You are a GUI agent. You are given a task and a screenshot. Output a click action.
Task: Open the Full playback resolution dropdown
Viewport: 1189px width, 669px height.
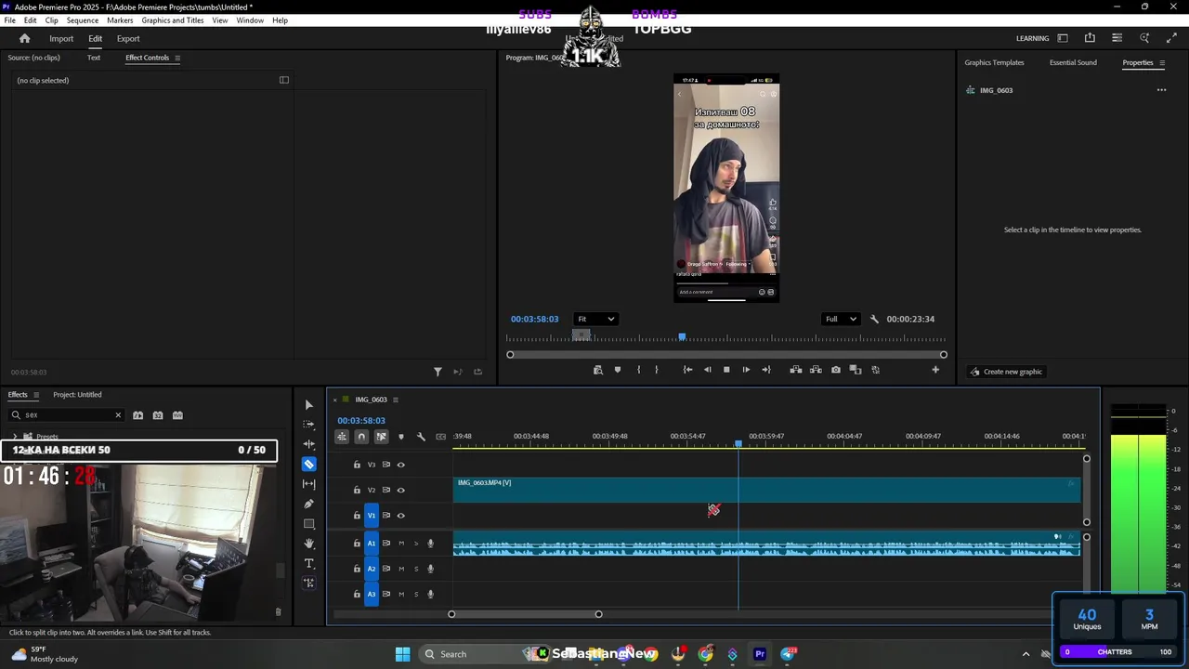coord(841,319)
